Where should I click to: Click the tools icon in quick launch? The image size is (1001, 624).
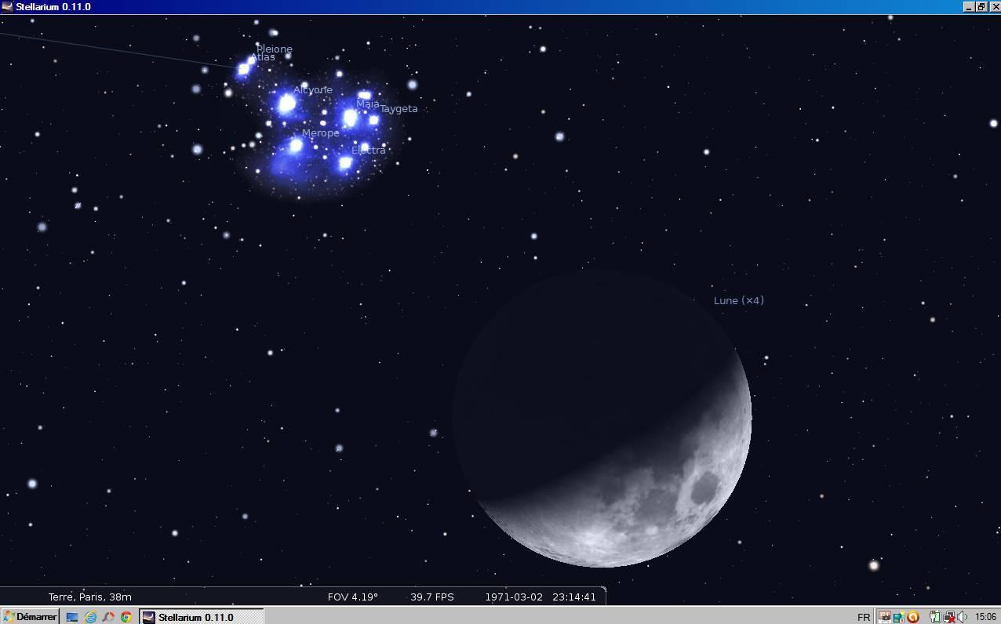108,617
